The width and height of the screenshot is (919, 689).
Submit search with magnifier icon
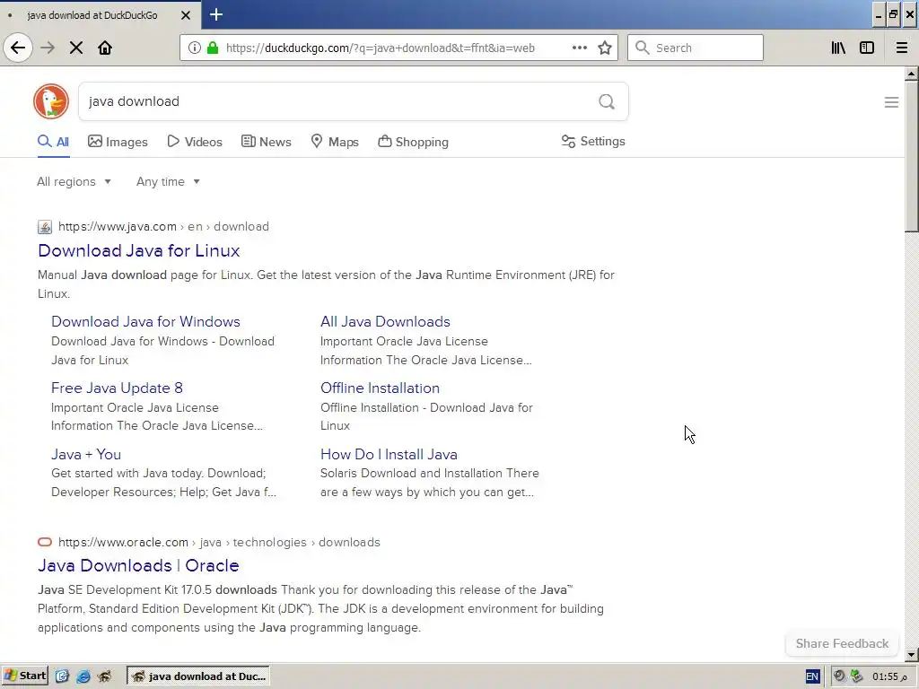pyautogui.click(x=607, y=102)
